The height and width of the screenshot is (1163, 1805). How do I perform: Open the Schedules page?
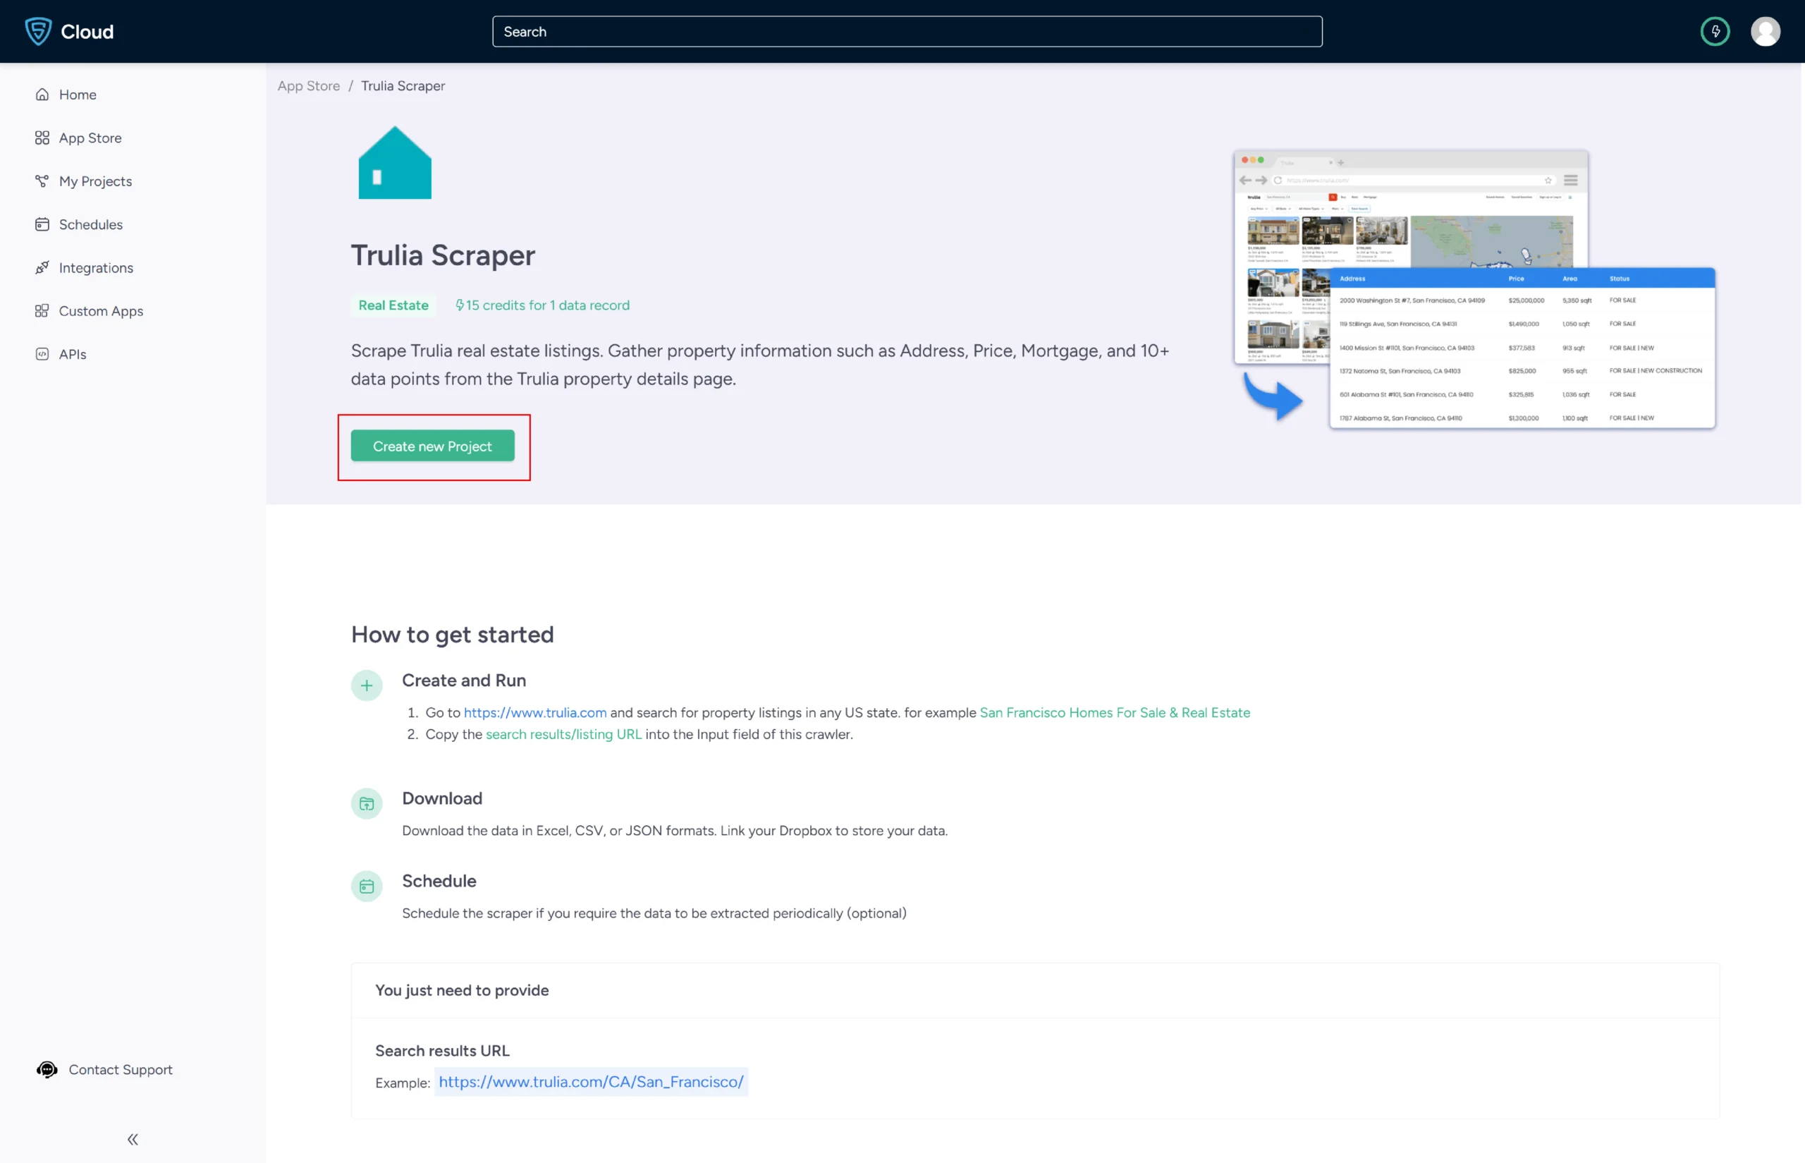[x=90, y=224]
